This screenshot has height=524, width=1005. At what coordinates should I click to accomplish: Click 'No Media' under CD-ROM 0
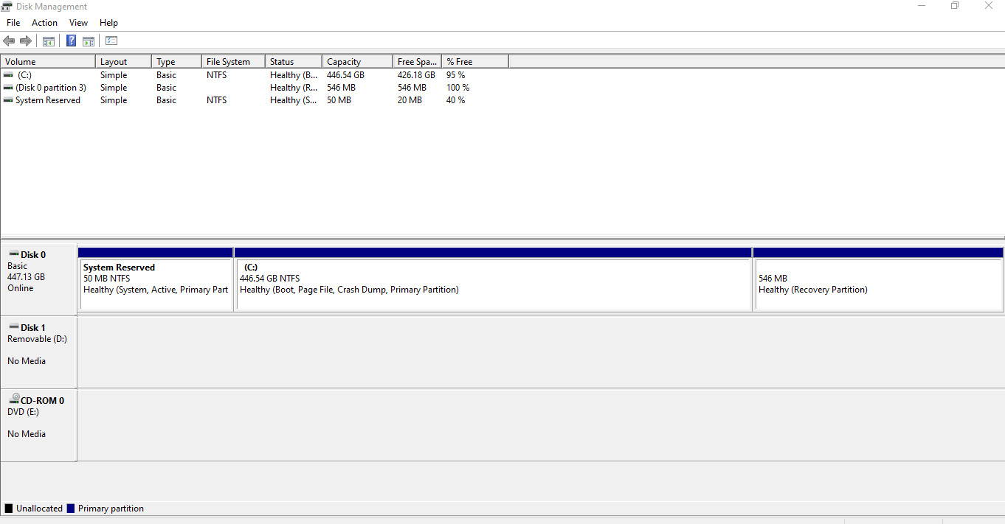(x=27, y=434)
